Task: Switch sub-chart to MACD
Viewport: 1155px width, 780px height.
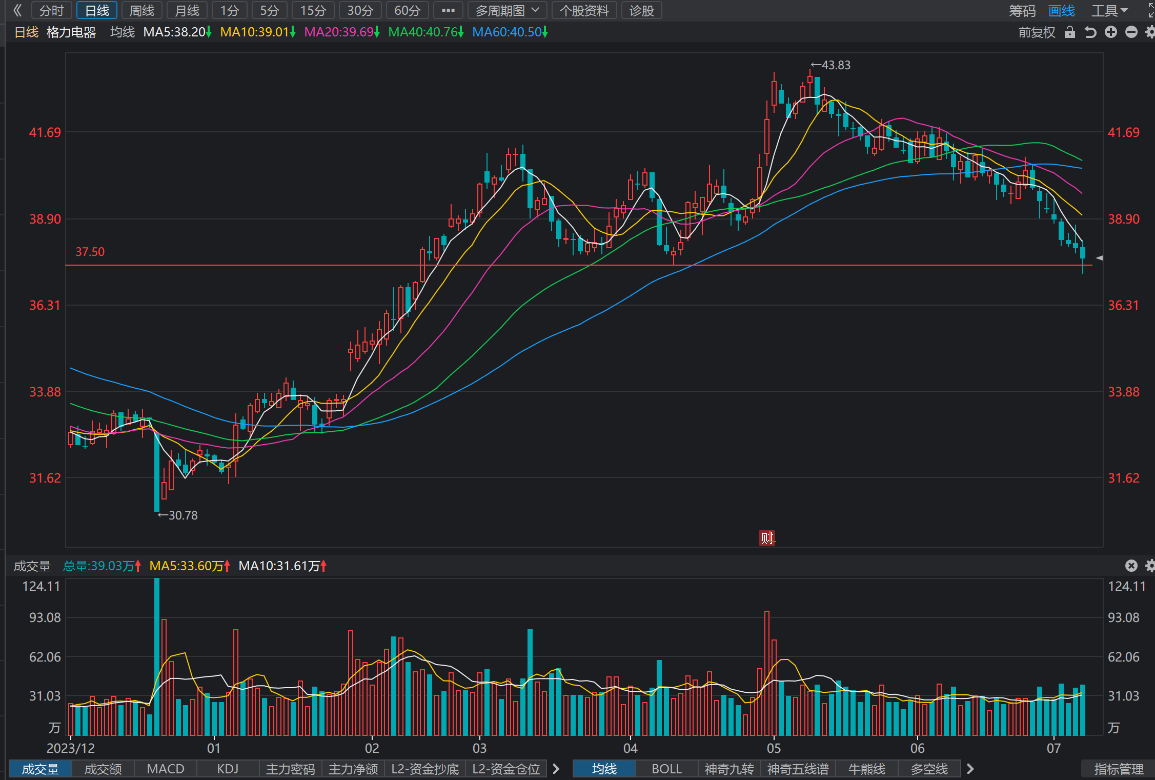Action: pyautogui.click(x=166, y=769)
